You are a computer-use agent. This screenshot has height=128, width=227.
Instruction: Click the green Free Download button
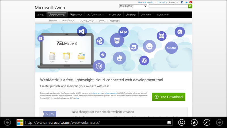tap(169, 97)
